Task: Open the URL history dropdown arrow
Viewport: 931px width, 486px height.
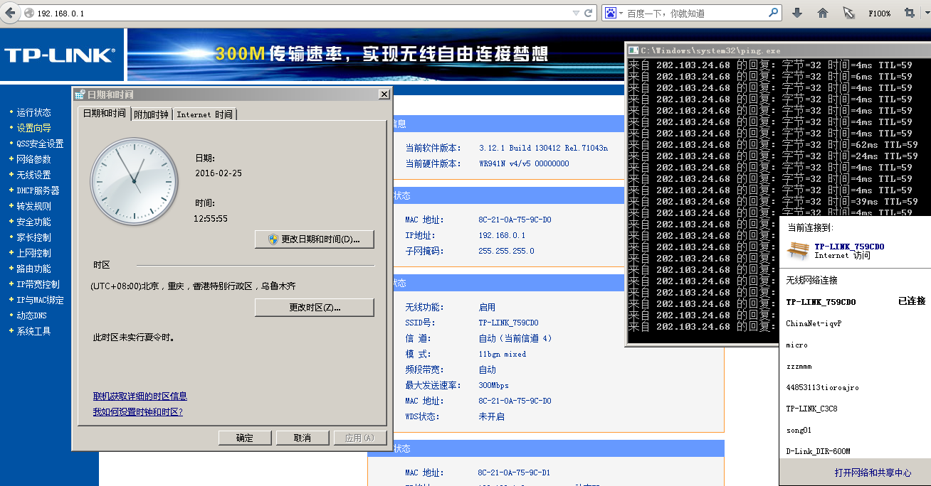Action: 576,13
